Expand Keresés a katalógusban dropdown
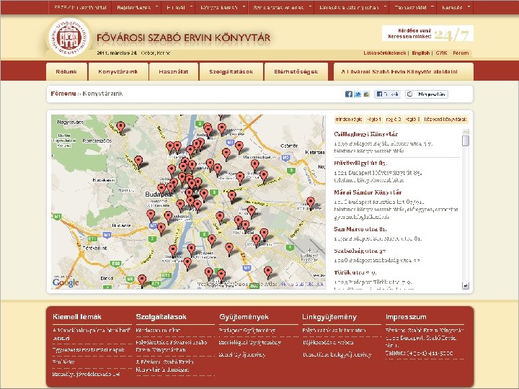519x389 pixels. tap(352, 7)
